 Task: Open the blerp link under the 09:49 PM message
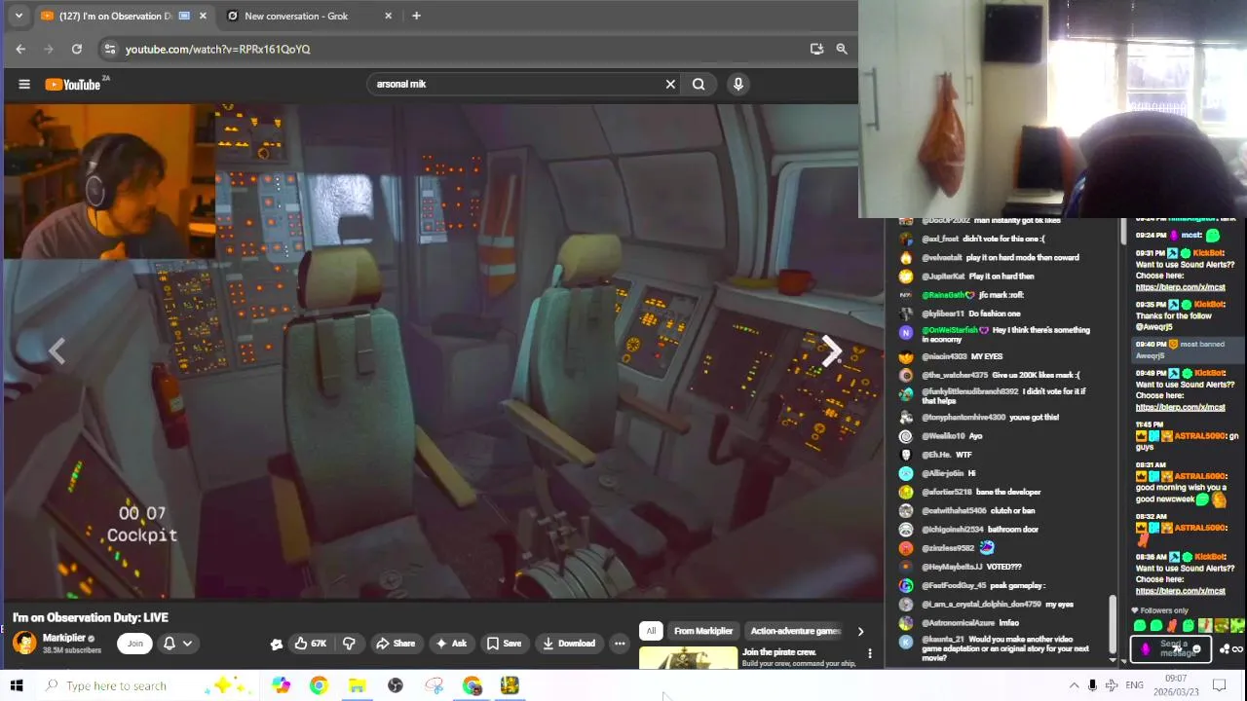click(1180, 408)
